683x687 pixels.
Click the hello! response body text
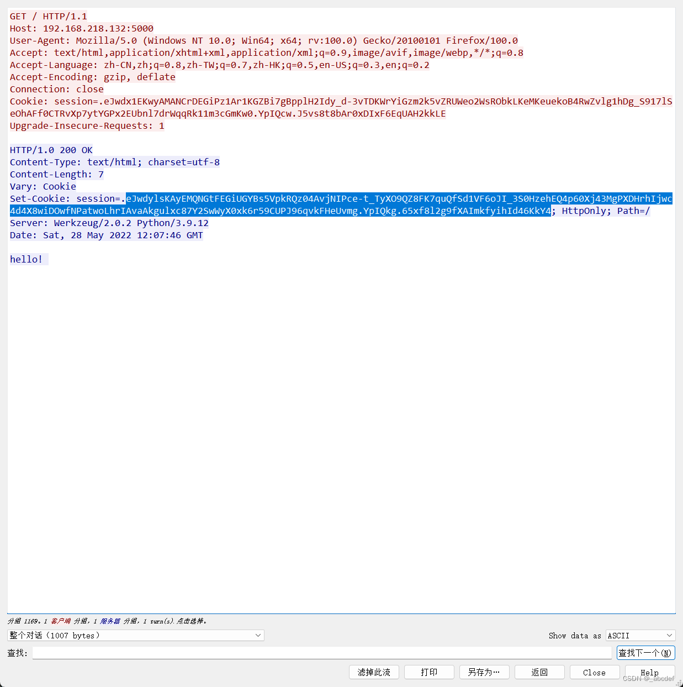click(27, 259)
